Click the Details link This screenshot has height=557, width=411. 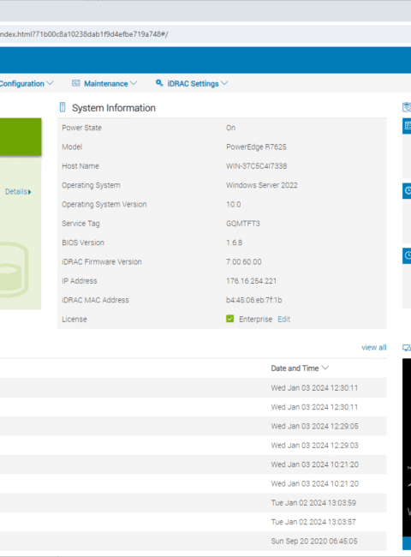(18, 192)
